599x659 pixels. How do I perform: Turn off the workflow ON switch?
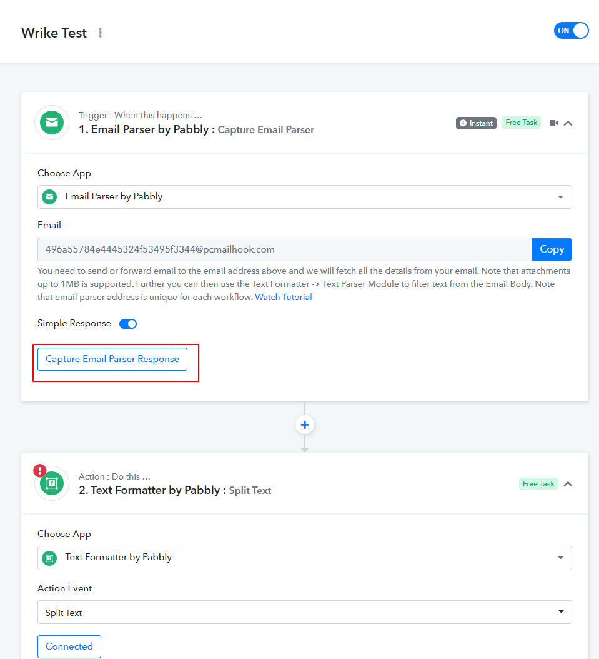click(571, 31)
